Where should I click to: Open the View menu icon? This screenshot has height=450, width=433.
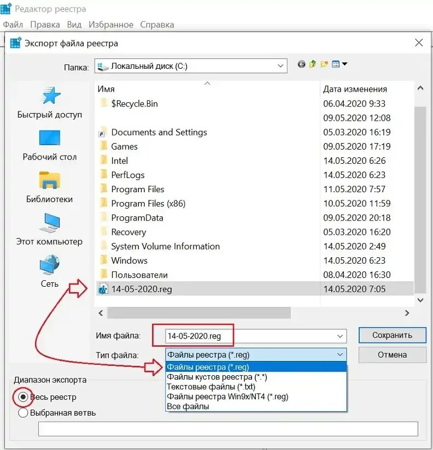[x=336, y=64]
